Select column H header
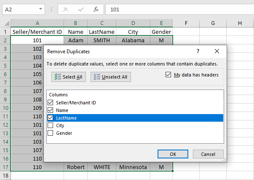Image resolution: width=254 pixels, height=180 pixels. (x=240, y=23)
